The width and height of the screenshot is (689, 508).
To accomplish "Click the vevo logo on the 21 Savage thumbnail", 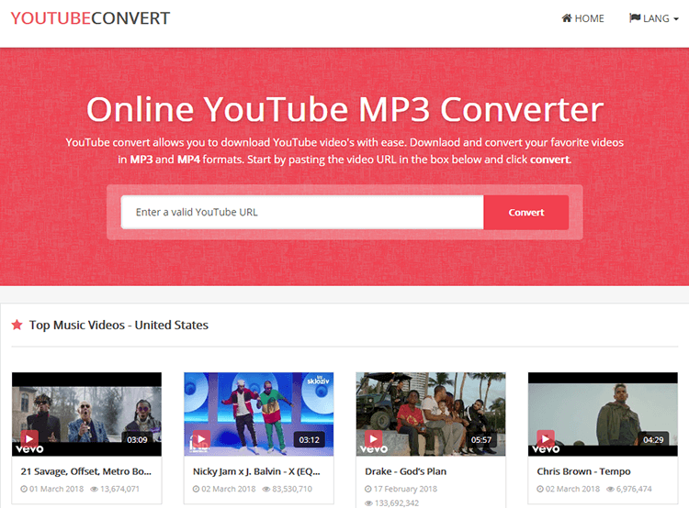I will [29, 449].
